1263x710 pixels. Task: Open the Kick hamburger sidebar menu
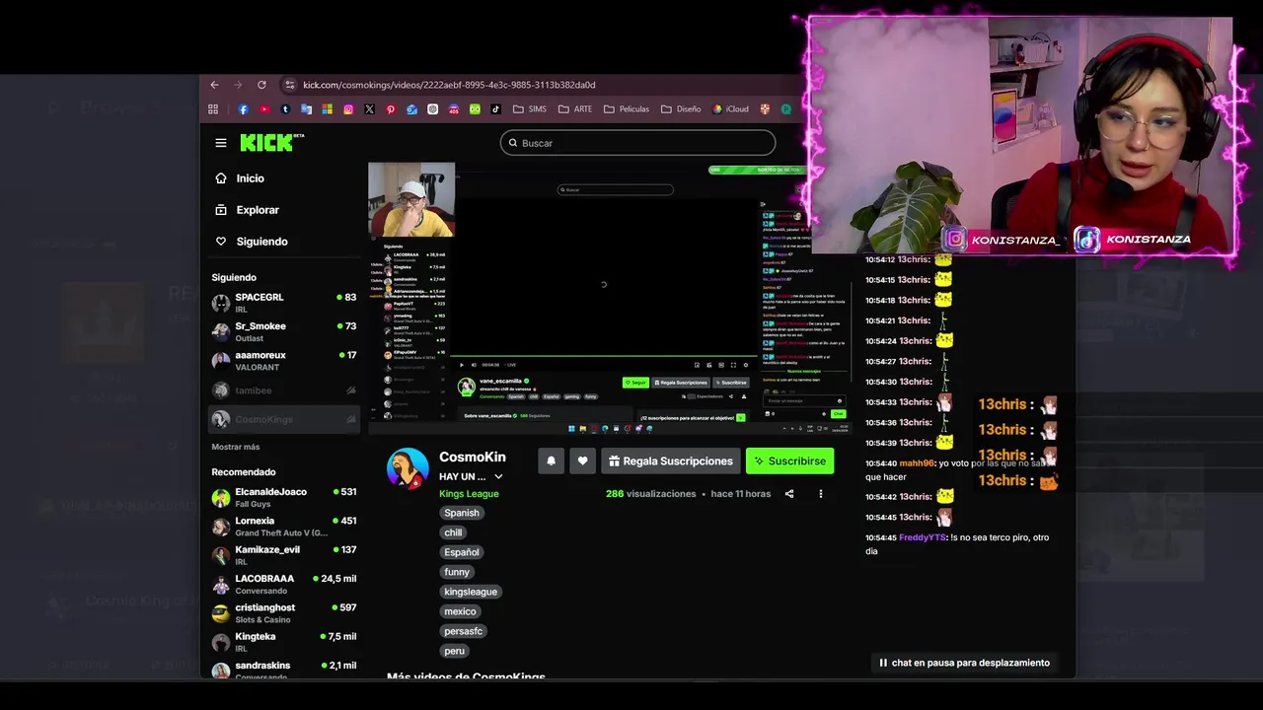pyautogui.click(x=221, y=143)
